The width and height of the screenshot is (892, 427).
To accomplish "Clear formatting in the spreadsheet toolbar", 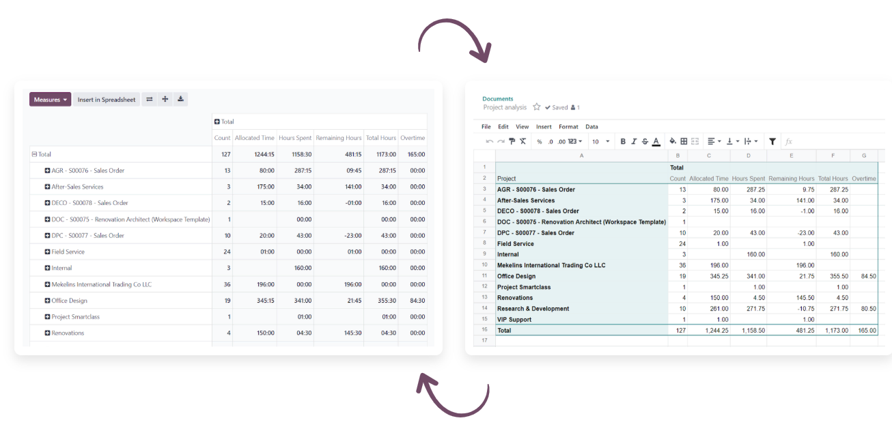I will coord(523,141).
